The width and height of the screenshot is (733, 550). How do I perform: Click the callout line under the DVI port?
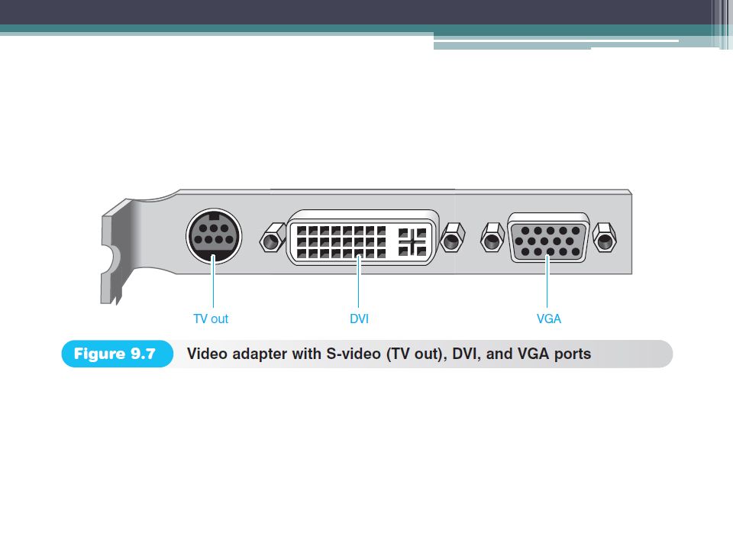coord(359,282)
